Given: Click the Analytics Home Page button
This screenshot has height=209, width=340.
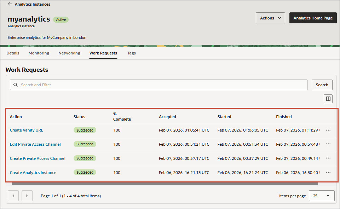Looking at the screenshot, I should click(x=313, y=18).
